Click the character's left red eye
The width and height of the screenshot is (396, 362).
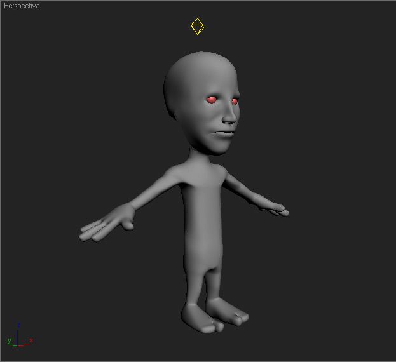click(235, 102)
